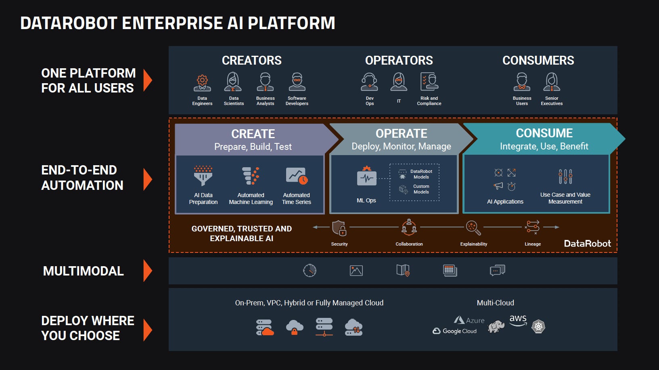Click the Use Case and Value sliders icon

point(565,177)
